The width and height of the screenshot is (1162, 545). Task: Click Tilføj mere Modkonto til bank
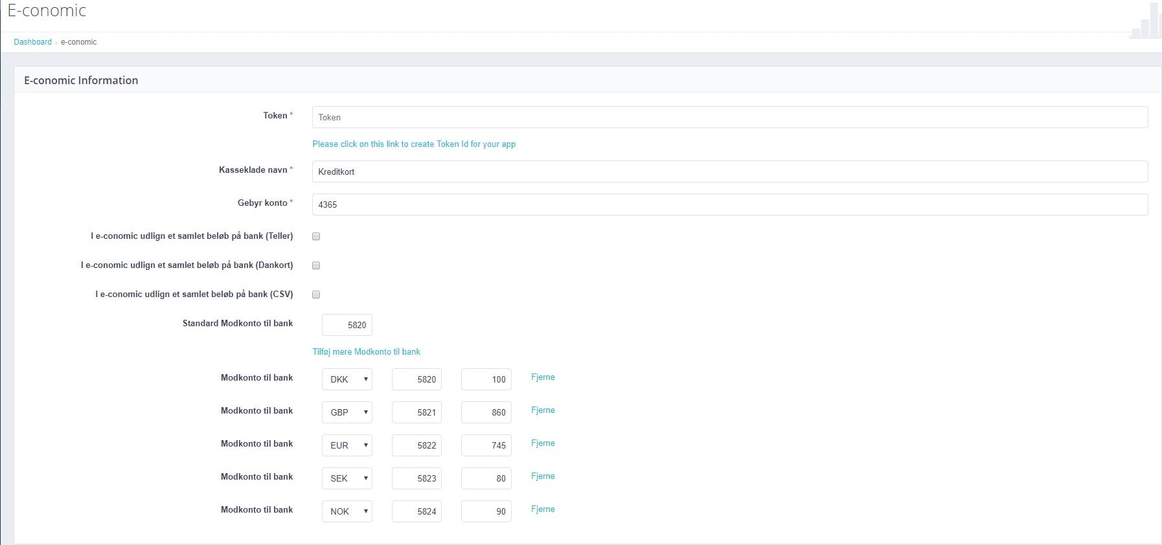point(366,352)
